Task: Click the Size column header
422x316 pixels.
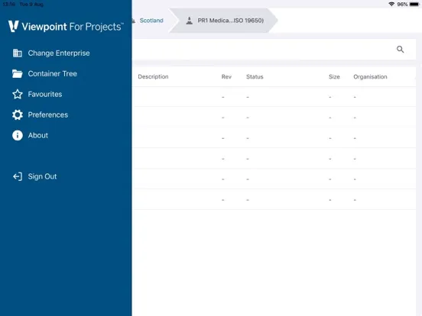Action: 334,77
